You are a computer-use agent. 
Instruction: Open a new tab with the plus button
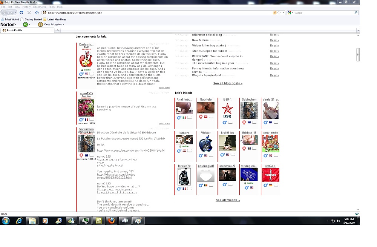pyautogui.click(x=58, y=31)
